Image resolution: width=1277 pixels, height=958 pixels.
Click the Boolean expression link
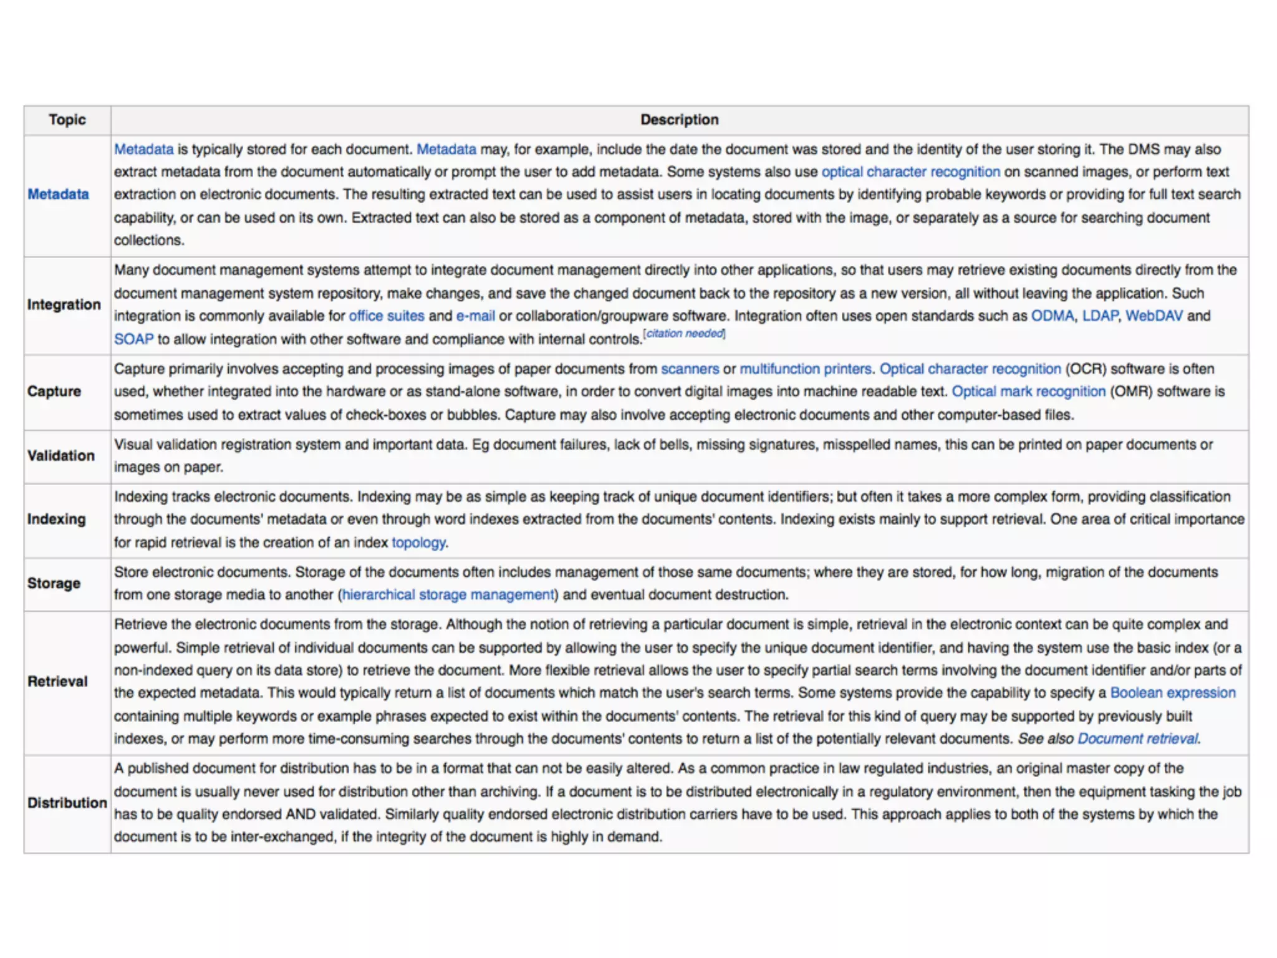pyautogui.click(x=1172, y=693)
